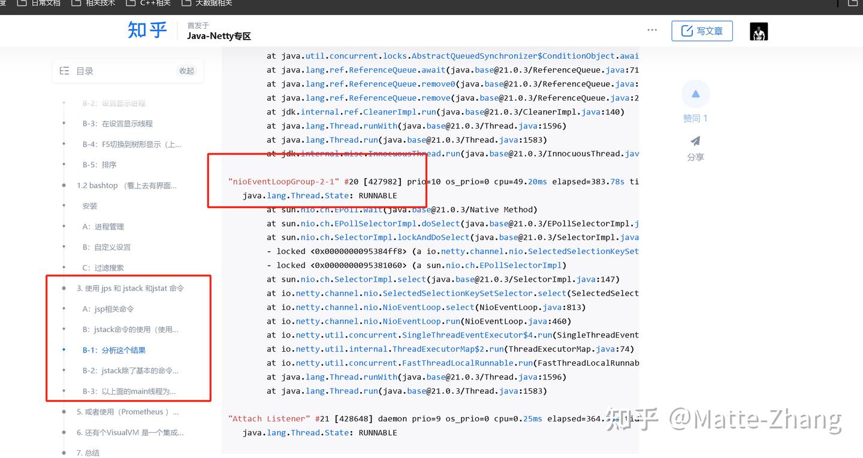Click the ThreadExecutorMap.java:74 stack line
Screen dimensions: 863x458
(450, 349)
